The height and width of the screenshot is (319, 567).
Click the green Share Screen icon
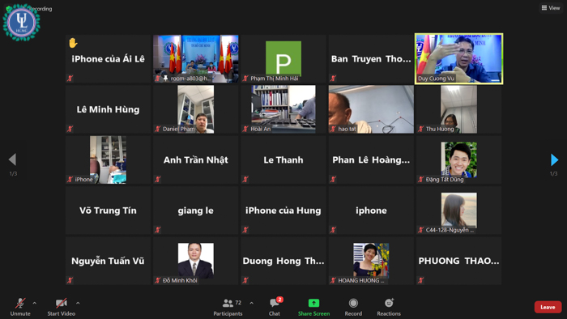[x=313, y=303]
